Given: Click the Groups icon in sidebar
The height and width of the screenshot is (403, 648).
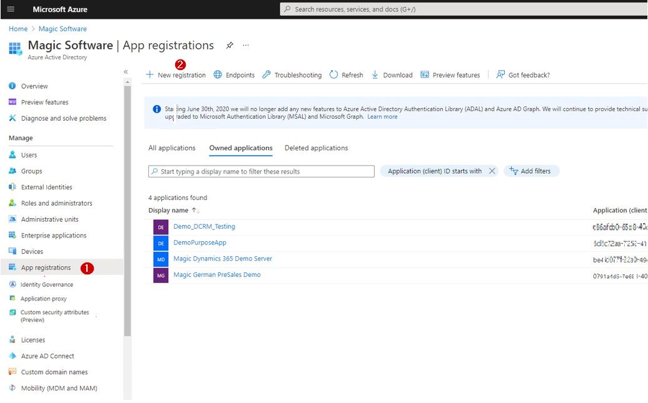Looking at the screenshot, I should pos(13,171).
